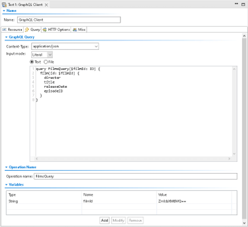The width and height of the screenshot is (248, 227).
Task: Click the director line in the query
Action: pos(52,78)
